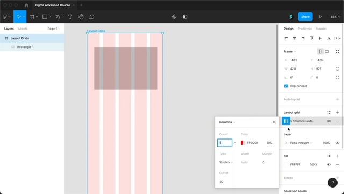
Task: Add a new Fill
Action: coord(338,156)
